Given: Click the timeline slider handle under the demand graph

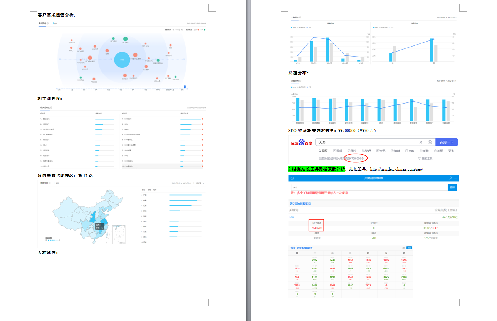Looking at the screenshot, I should click(185, 87).
